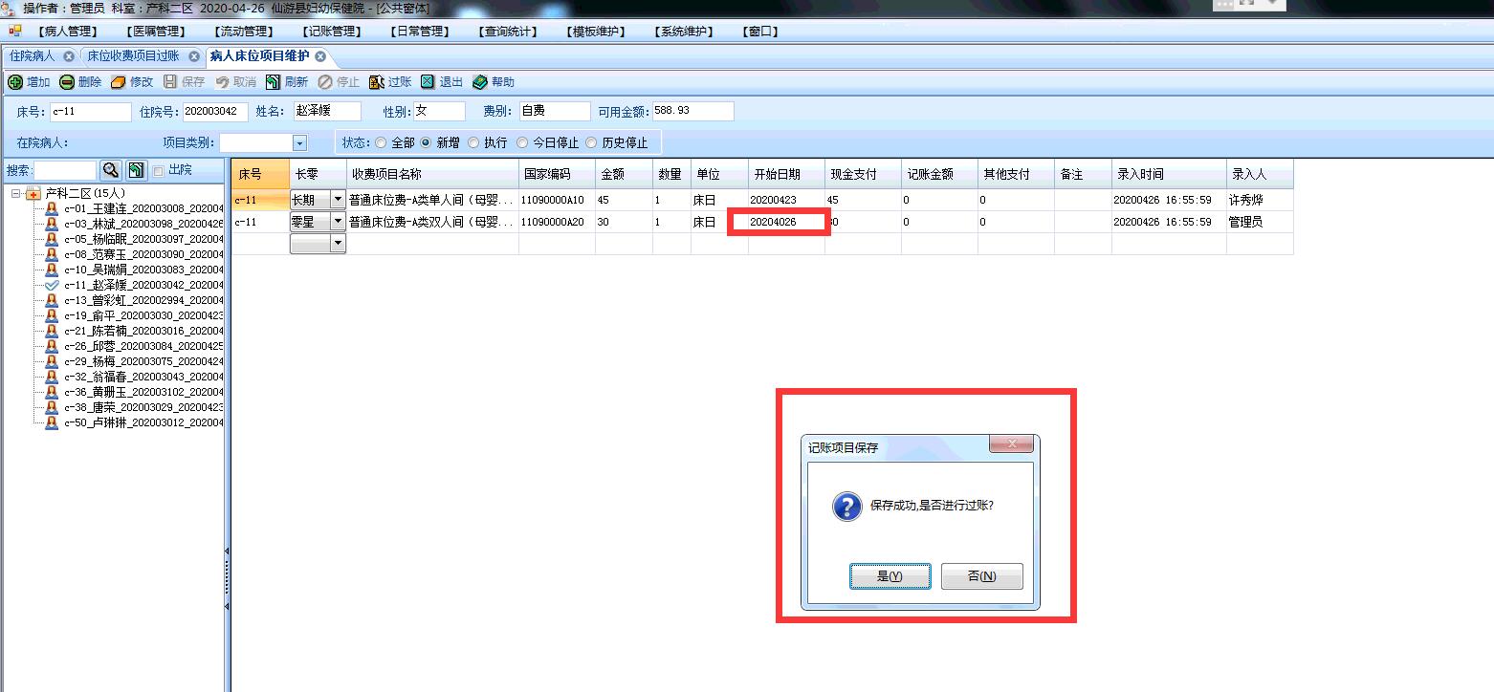Click the 姓名 input field
Viewport: 1494px width, 692px height.
point(326,112)
